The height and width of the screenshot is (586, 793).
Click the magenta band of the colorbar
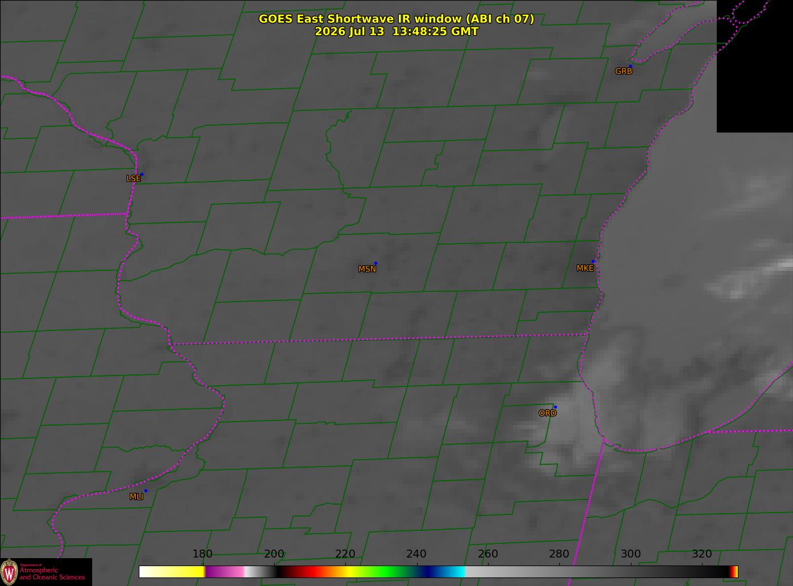224,571
